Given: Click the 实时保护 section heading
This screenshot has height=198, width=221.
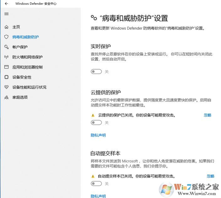Looking at the screenshot, I should [101, 46].
